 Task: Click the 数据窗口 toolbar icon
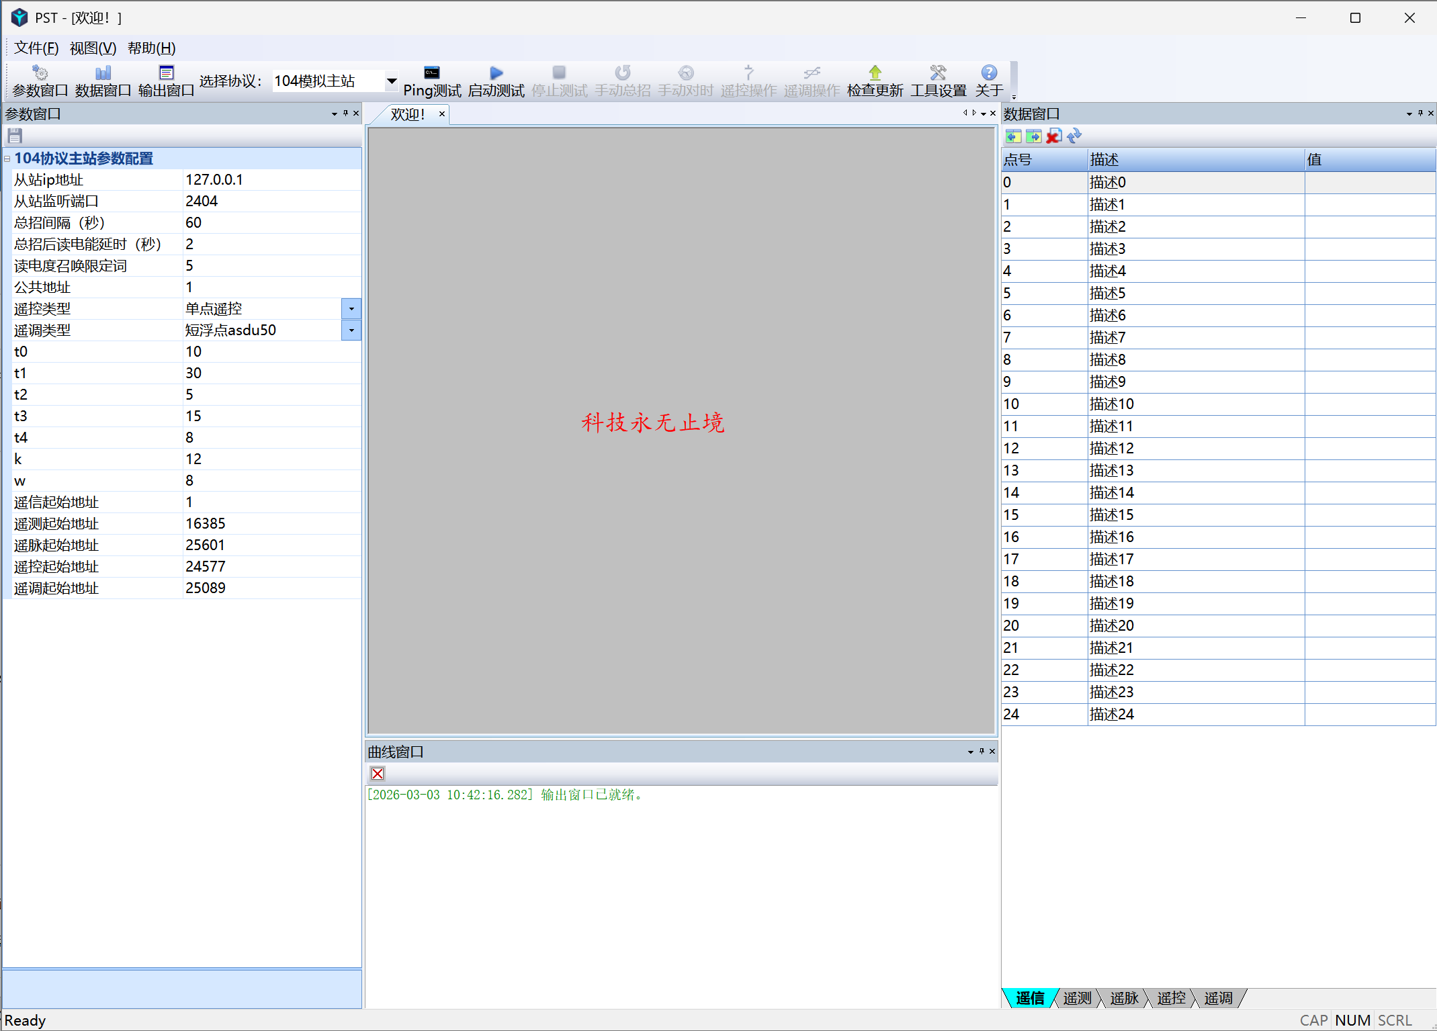pyautogui.click(x=103, y=81)
